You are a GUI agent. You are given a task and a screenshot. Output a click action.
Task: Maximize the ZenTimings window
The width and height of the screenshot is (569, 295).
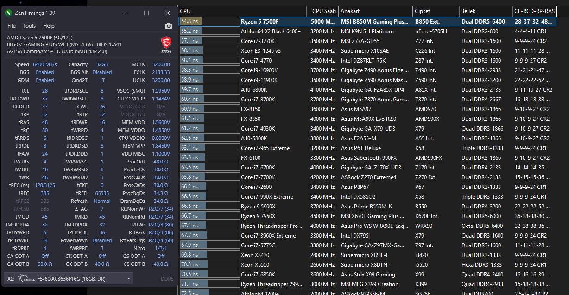click(x=146, y=13)
